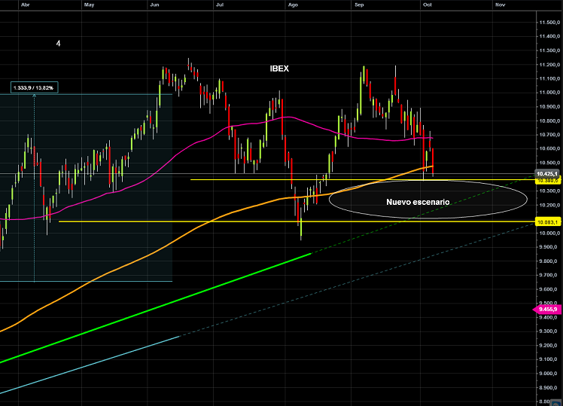Click the 11.000,0 price axis label
Image resolution: width=563 pixels, height=406 pixels.
pos(547,92)
